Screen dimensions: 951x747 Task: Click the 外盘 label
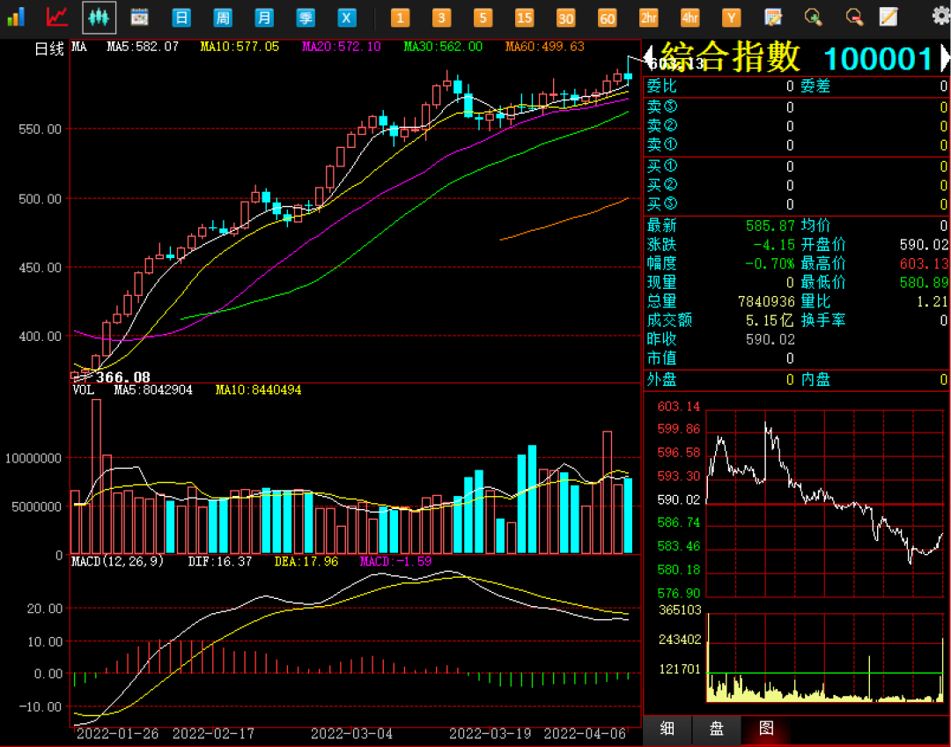coord(661,380)
